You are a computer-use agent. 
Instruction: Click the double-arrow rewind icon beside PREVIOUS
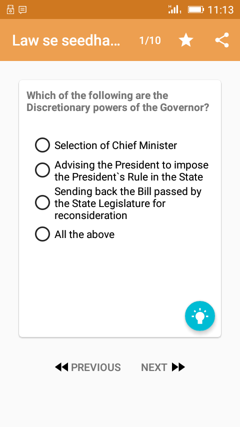61,367
